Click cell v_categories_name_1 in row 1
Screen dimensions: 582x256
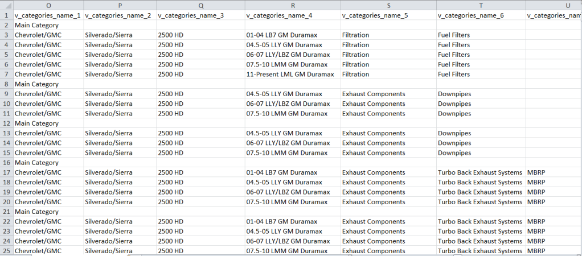coord(48,15)
